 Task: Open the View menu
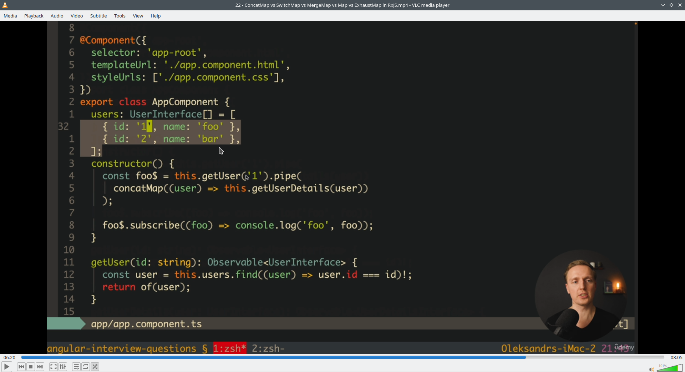point(138,16)
